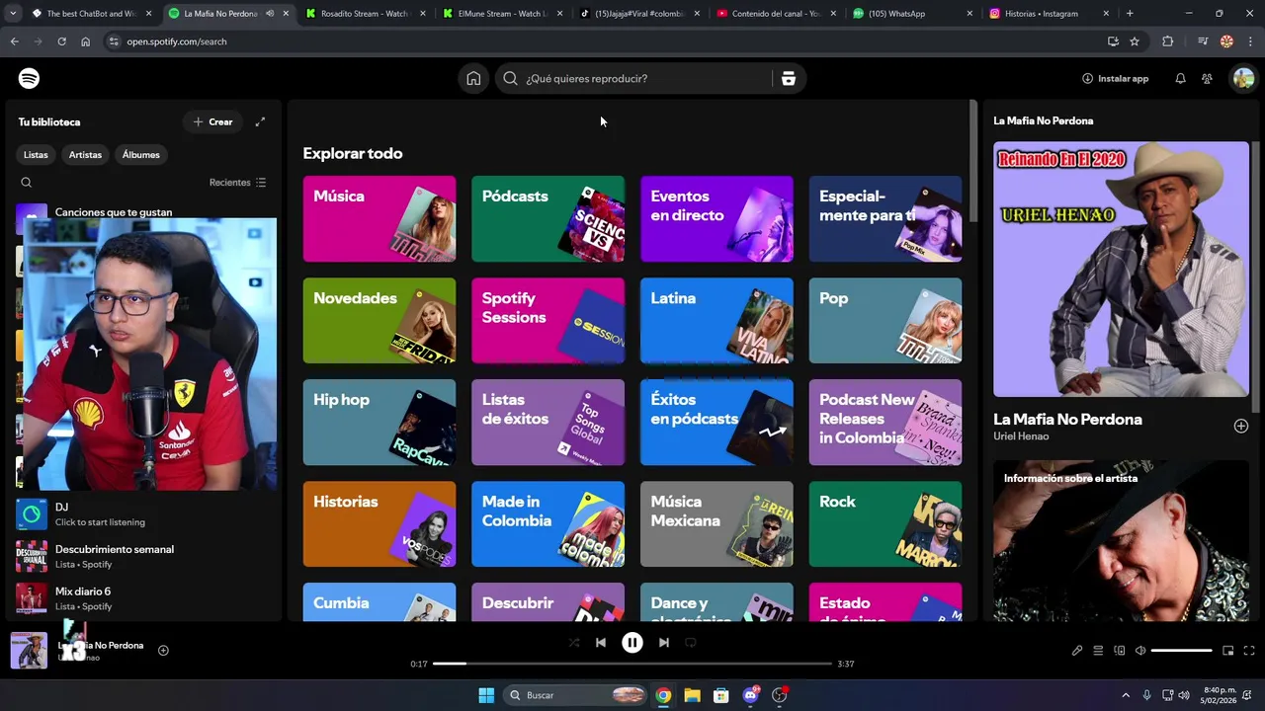Open Spotify Sessions card
Image resolution: width=1265 pixels, height=711 pixels.
pyautogui.click(x=548, y=320)
